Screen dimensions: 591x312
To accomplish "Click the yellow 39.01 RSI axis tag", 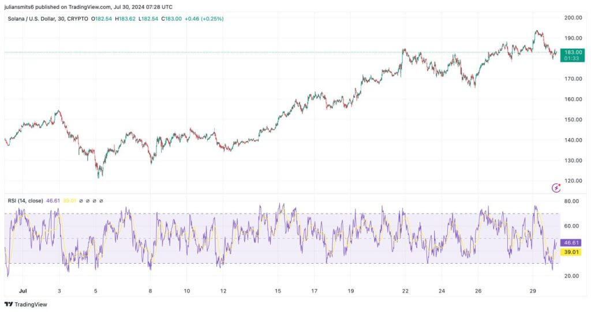I will 571,252.
